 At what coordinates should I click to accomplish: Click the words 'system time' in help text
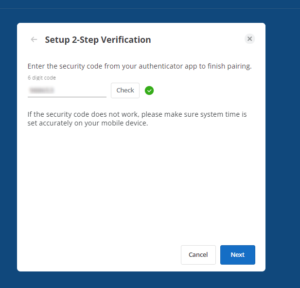212,114
